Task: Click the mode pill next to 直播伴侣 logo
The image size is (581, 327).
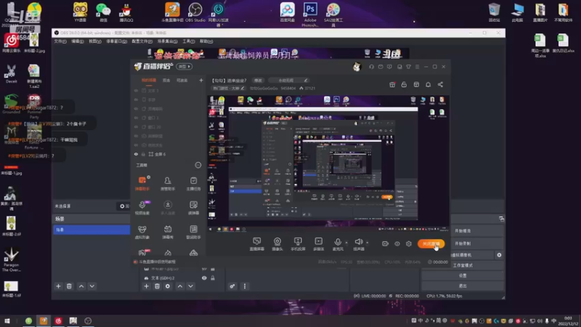Action: [184, 66]
